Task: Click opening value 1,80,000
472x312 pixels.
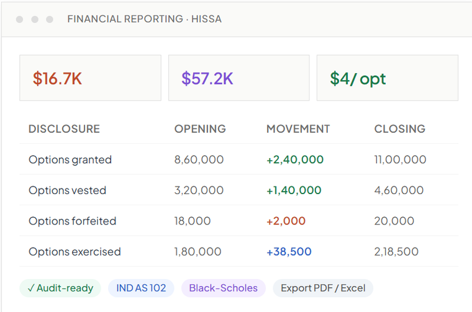Action: (197, 252)
